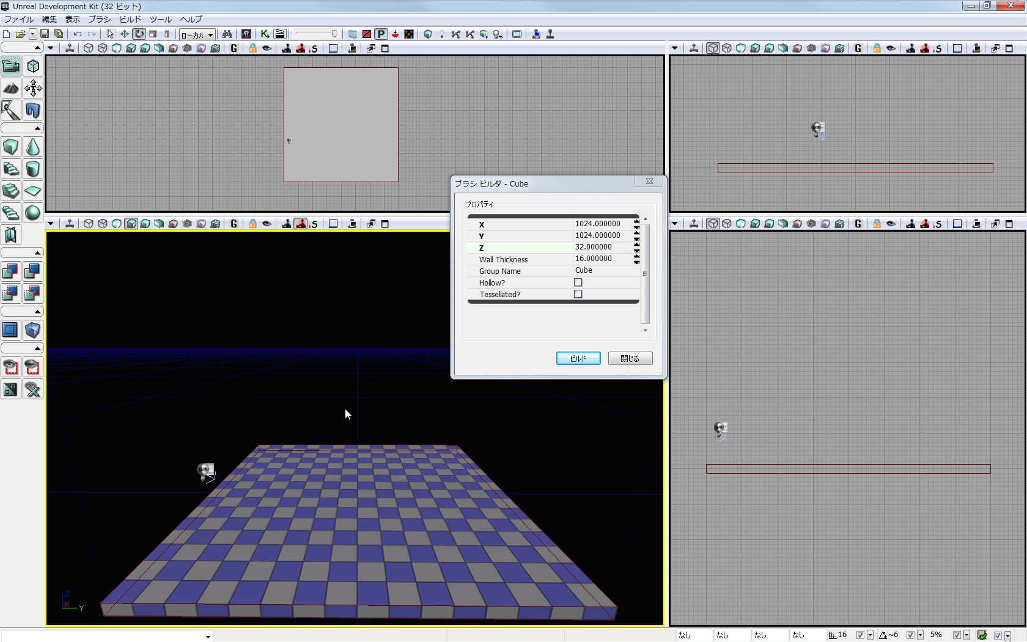Select the Cone brush builder tool

point(33,147)
